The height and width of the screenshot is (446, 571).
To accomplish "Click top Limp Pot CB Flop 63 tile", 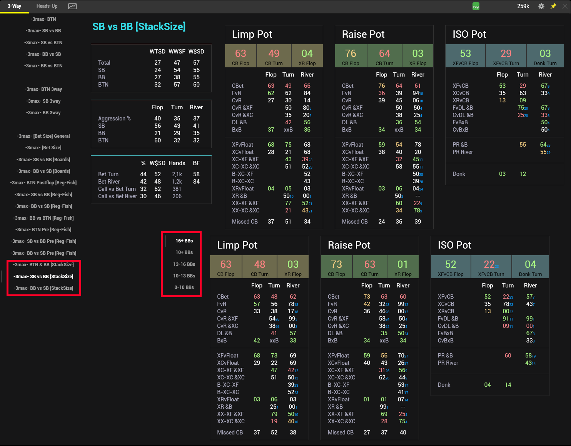I will click(240, 56).
